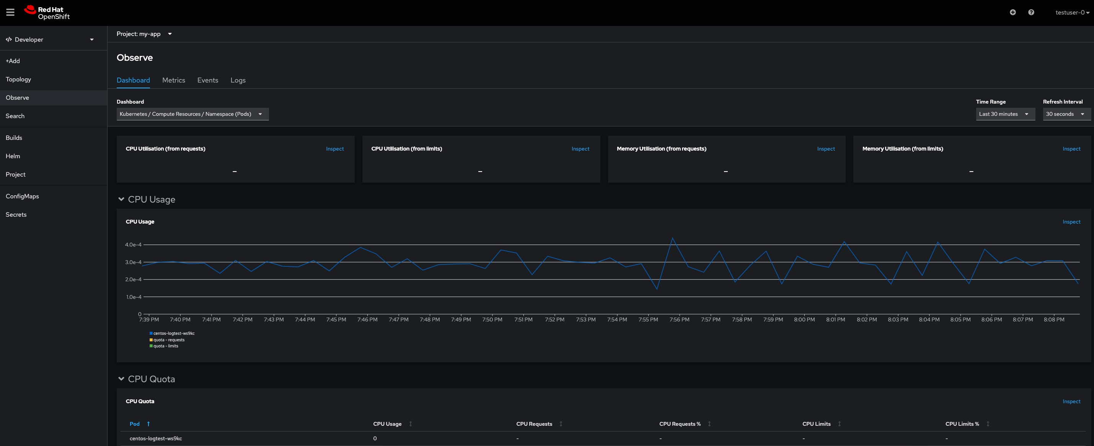Switch to the Metrics tab
The width and height of the screenshot is (1094, 446).
point(173,80)
